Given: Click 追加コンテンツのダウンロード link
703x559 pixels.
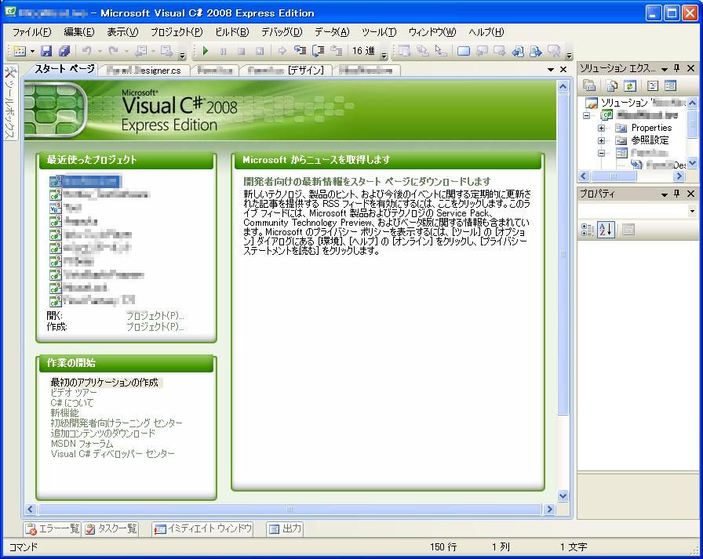Looking at the screenshot, I should click(x=103, y=433).
